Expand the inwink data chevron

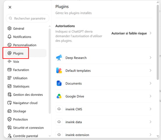[151, 122]
